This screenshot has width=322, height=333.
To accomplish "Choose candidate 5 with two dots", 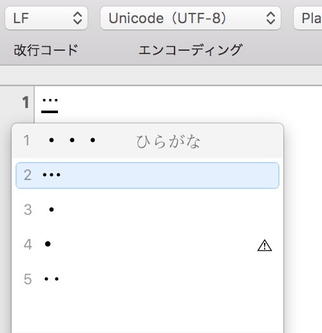I will coord(147,279).
